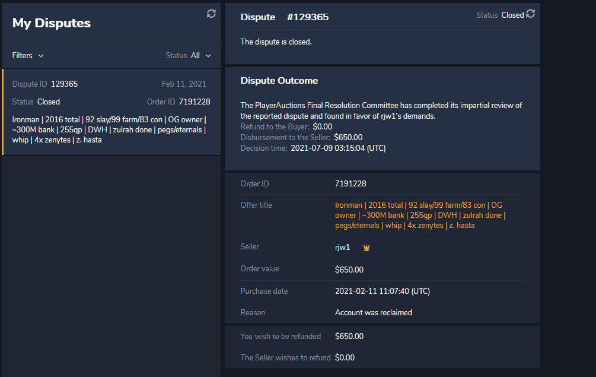The width and height of the screenshot is (596, 377).
Task: Open seller rjw1 profile
Action: coord(342,247)
